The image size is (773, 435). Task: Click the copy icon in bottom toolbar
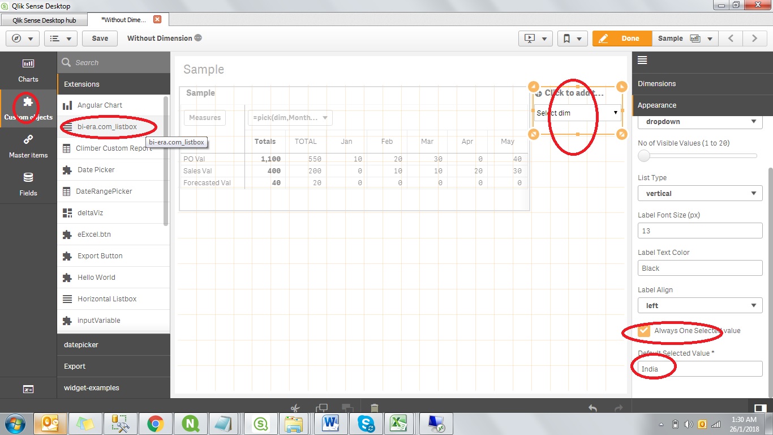pos(321,408)
